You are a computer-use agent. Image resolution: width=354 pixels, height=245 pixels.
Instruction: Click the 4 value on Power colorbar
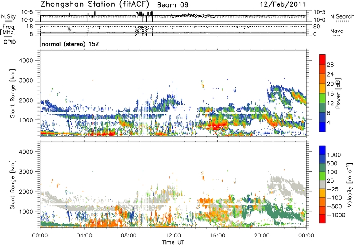pyautogui.click(x=329, y=122)
